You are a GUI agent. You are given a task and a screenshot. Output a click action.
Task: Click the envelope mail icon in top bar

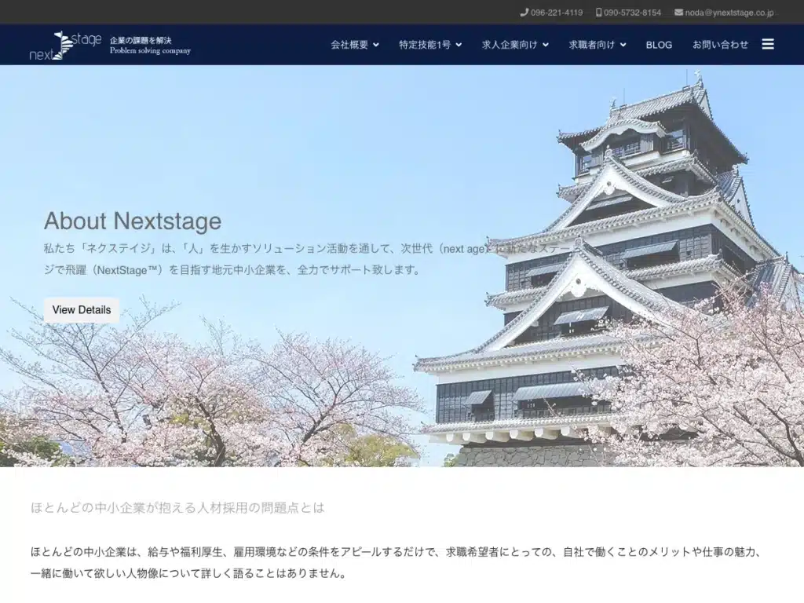click(x=678, y=13)
